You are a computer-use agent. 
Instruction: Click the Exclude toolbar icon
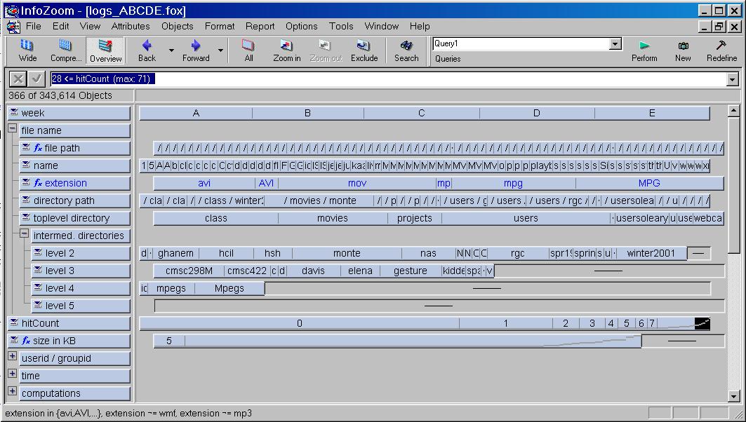click(364, 50)
